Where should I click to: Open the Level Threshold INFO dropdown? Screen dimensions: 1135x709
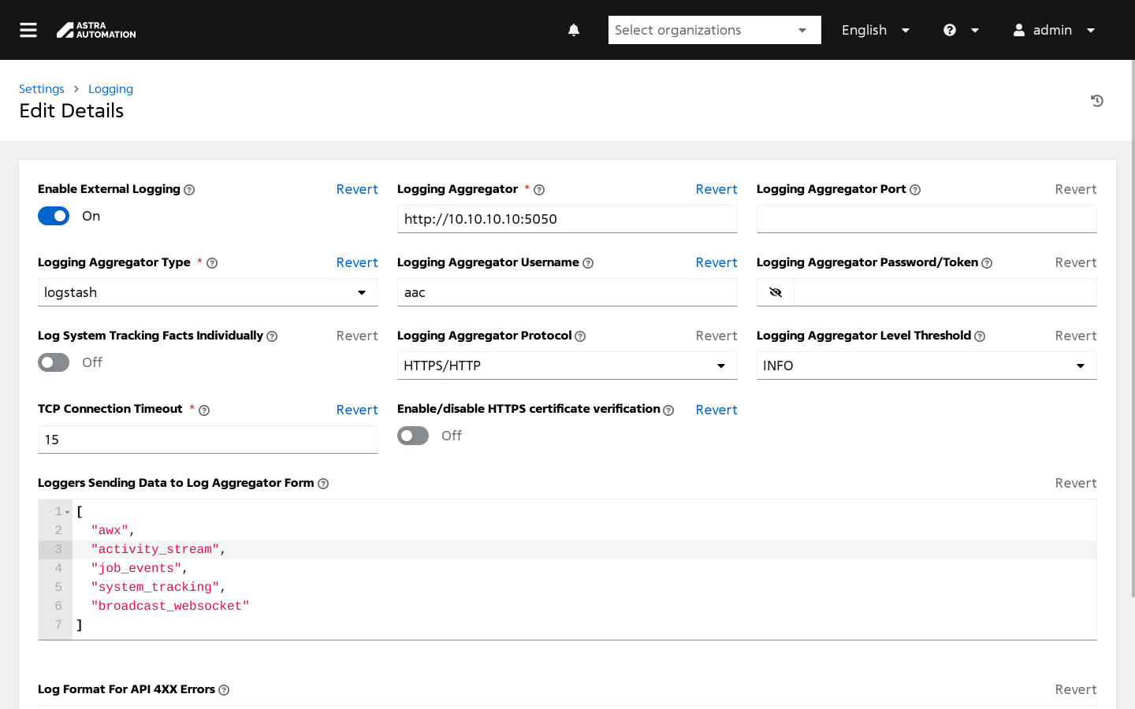[x=926, y=366]
